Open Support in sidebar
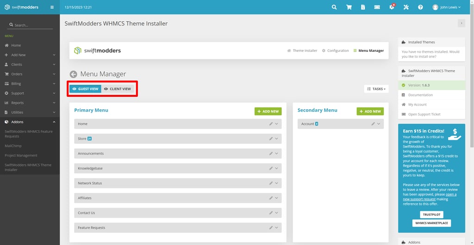Image resolution: width=474 pixels, height=245 pixels. point(30,93)
